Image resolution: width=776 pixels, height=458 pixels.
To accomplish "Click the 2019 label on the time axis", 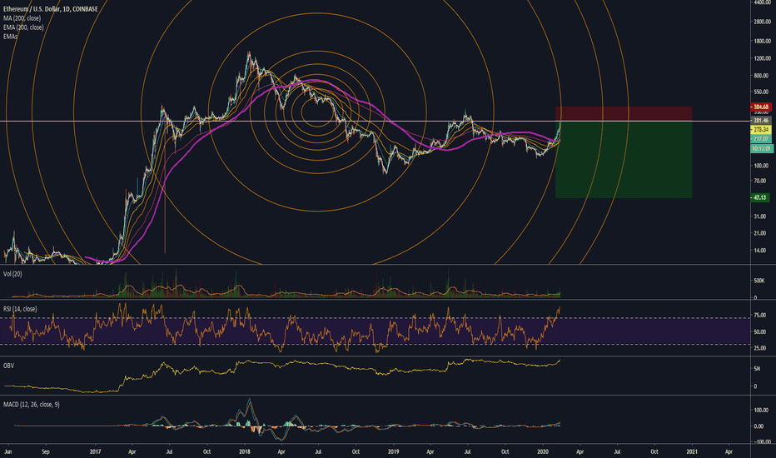I will (394, 451).
